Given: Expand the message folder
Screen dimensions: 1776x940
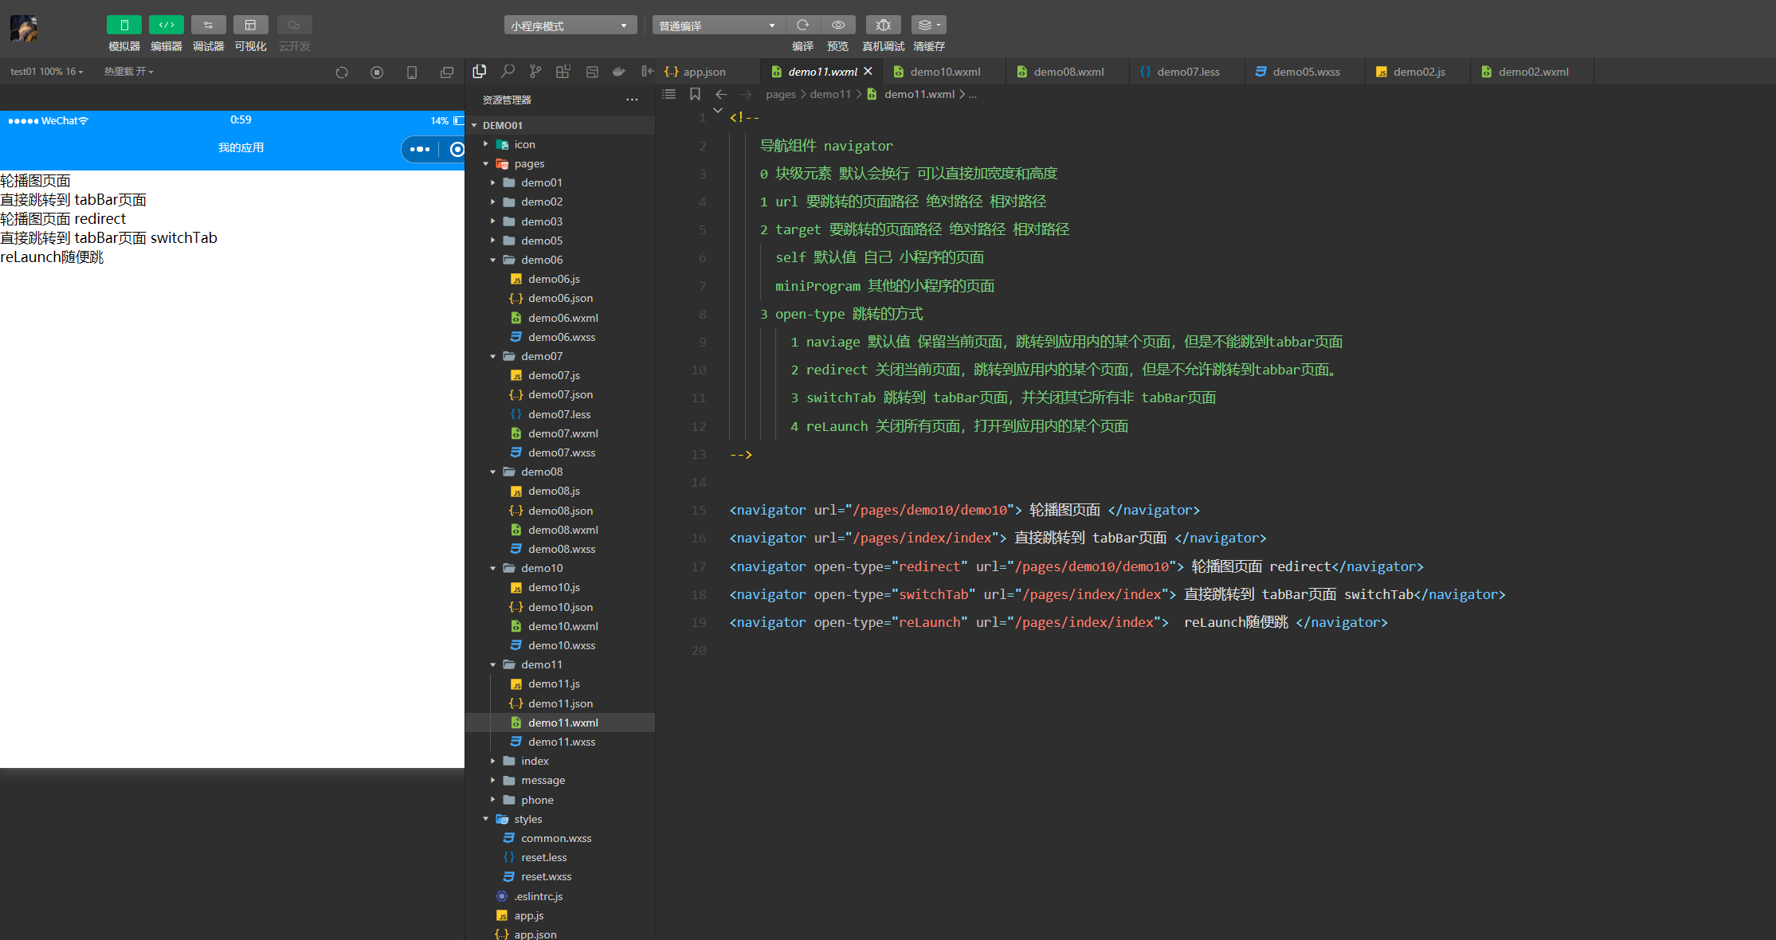Looking at the screenshot, I should (x=493, y=780).
